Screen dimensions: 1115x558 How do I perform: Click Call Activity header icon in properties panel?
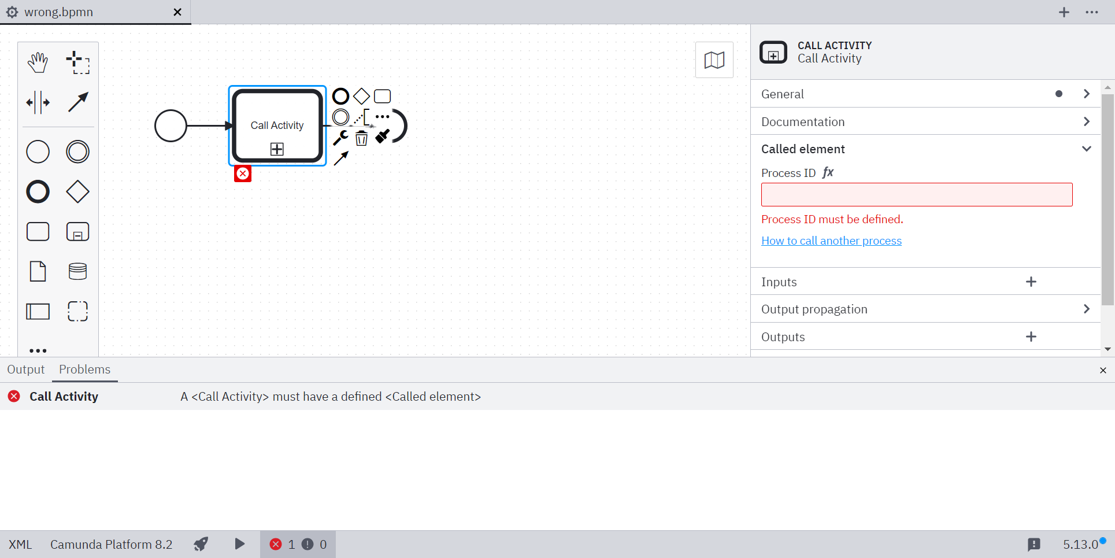(x=773, y=53)
